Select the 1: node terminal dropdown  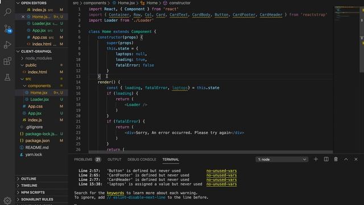(x=282, y=159)
